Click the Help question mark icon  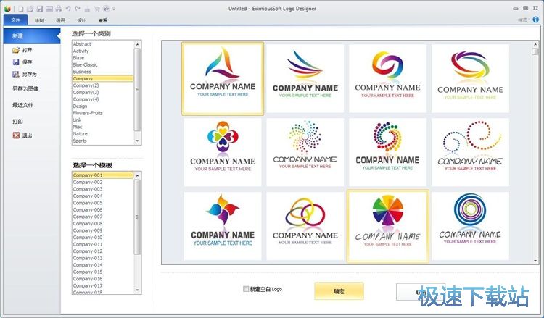point(107,9)
